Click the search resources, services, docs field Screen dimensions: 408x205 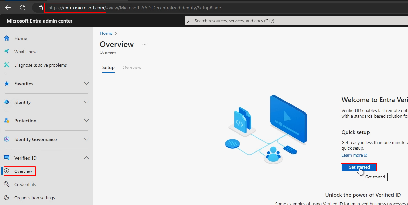coord(296,21)
